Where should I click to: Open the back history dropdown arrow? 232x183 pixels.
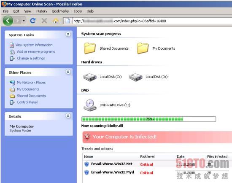click(x=24, y=21)
